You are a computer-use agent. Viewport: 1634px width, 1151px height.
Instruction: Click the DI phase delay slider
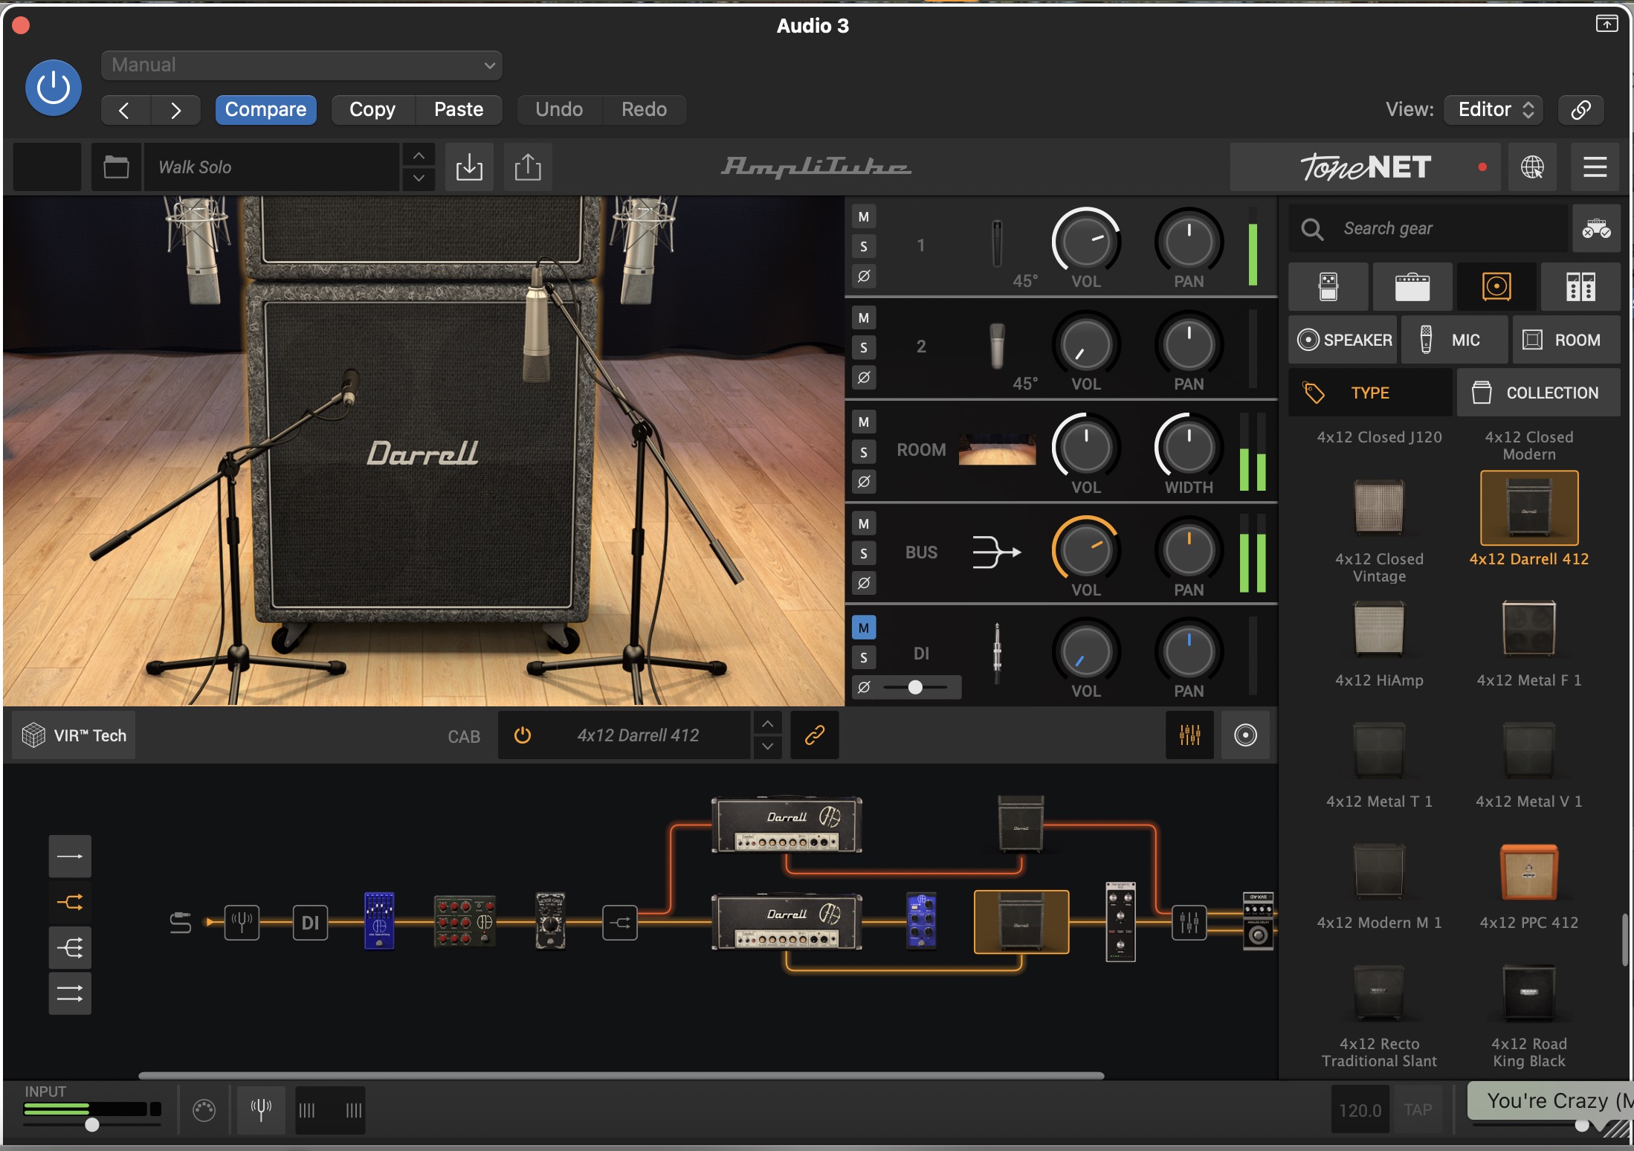(915, 687)
